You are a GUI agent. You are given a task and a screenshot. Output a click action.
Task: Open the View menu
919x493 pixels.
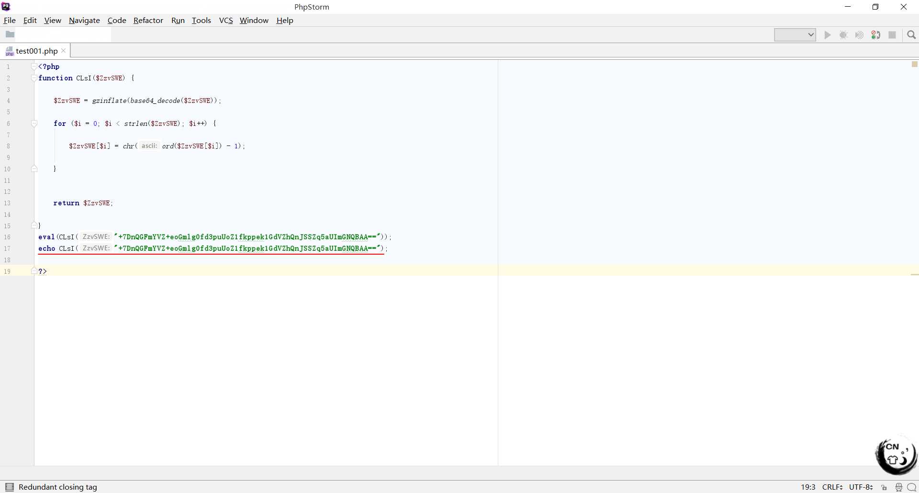pyautogui.click(x=53, y=20)
